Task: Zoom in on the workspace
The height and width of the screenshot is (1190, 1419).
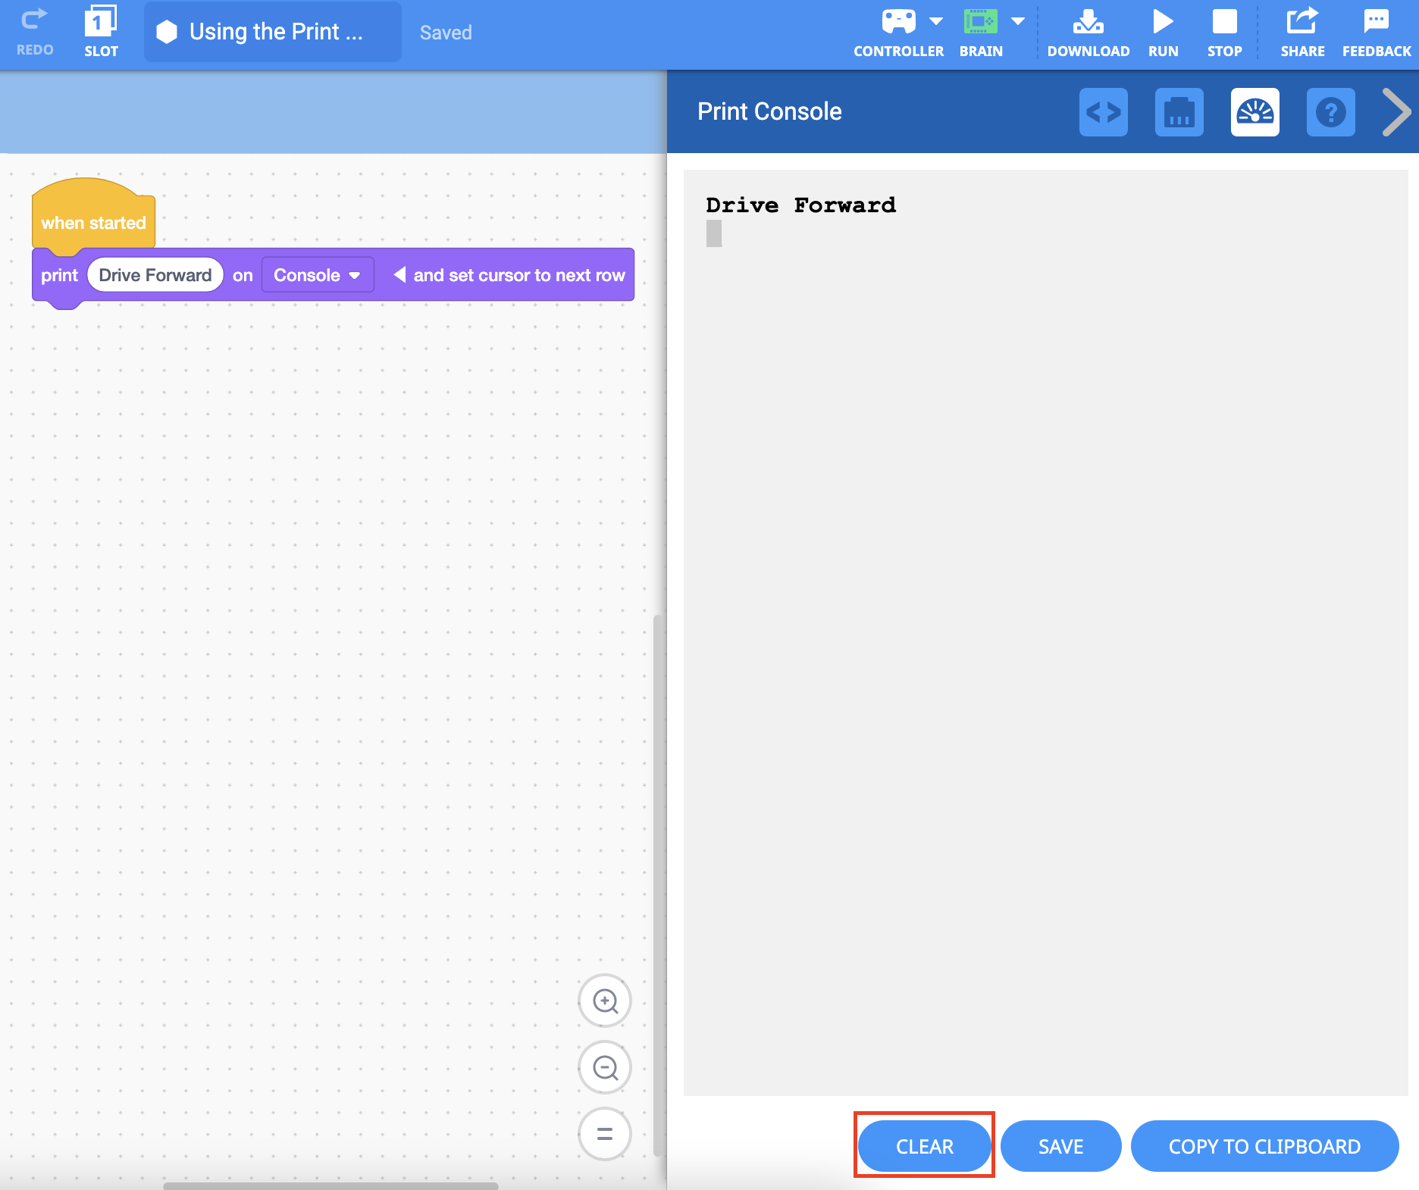Action: [604, 1001]
